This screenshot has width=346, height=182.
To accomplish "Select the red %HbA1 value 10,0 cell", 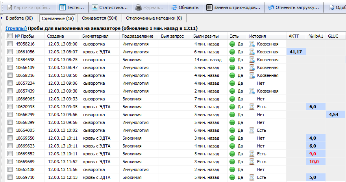I will click(315, 162).
